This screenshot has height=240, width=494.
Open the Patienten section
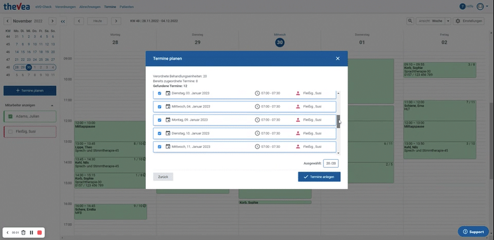tap(126, 7)
